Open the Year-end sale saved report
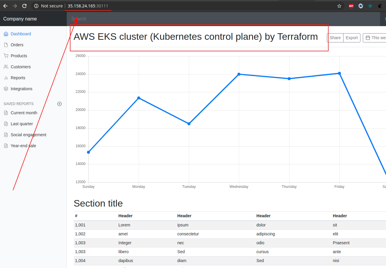 pos(23,146)
